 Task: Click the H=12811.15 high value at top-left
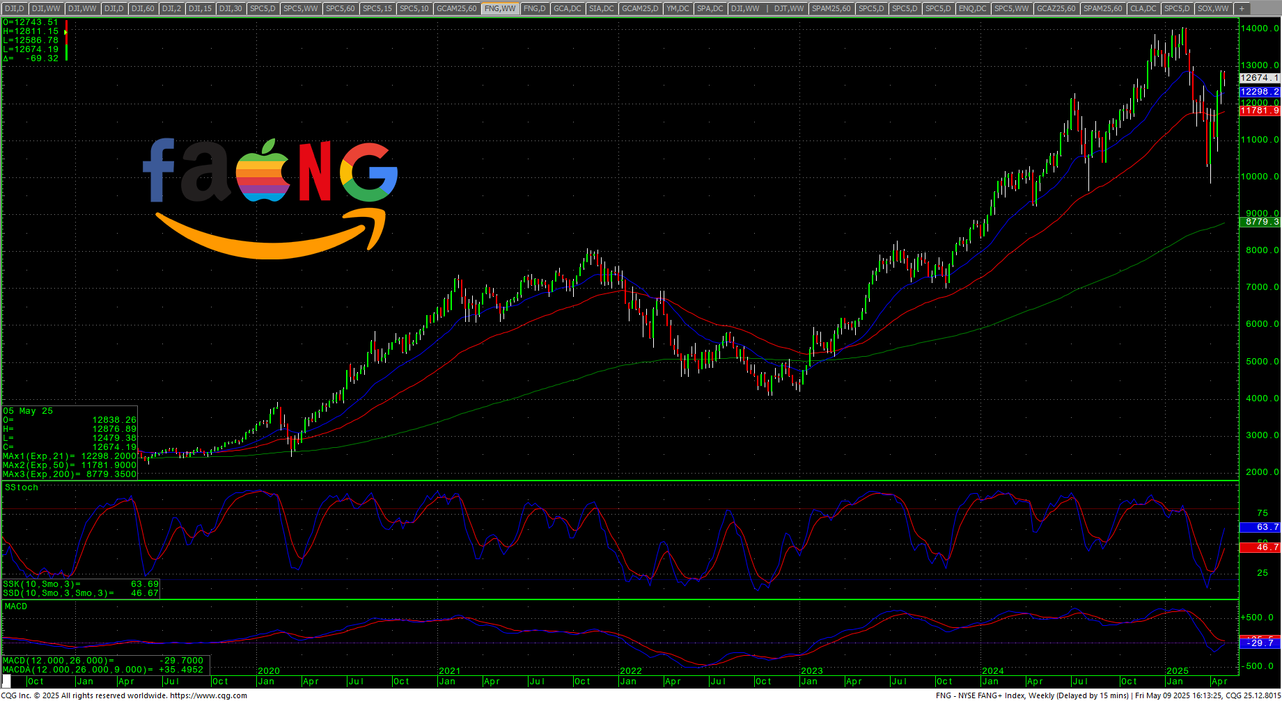pyautogui.click(x=31, y=31)
